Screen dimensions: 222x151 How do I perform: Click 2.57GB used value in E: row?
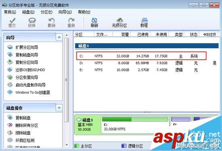point(143,70)
